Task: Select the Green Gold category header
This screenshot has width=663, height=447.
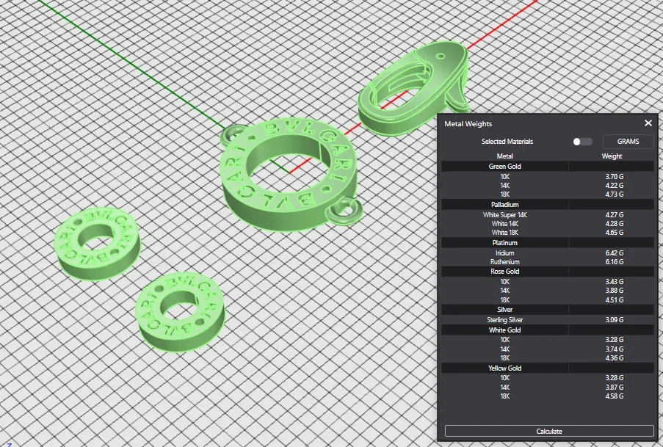Action: (x=504, y=167)
